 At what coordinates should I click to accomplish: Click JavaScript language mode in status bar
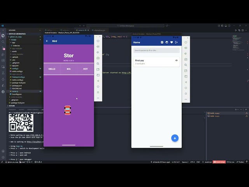207,162
